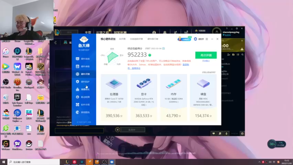Viewport: 293px width, 165px height.
Task: Click the taskbar search box
Action: [x=34, y=162]
